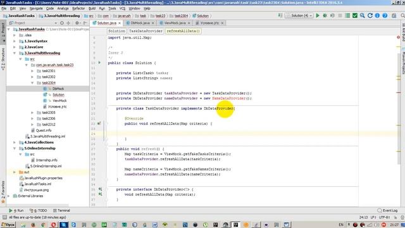
Task: Open the Run tool window button
Action: pyautogui.click(x=16, y=210)
